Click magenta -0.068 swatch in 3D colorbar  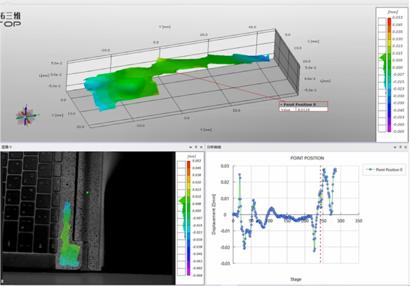(x=389, y=130)
